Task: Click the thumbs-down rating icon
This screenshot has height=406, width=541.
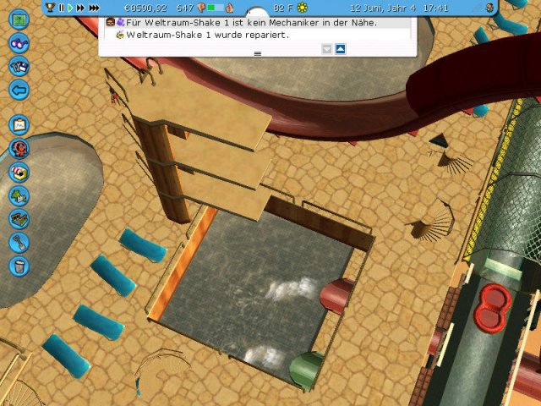Action: (201, 8)
